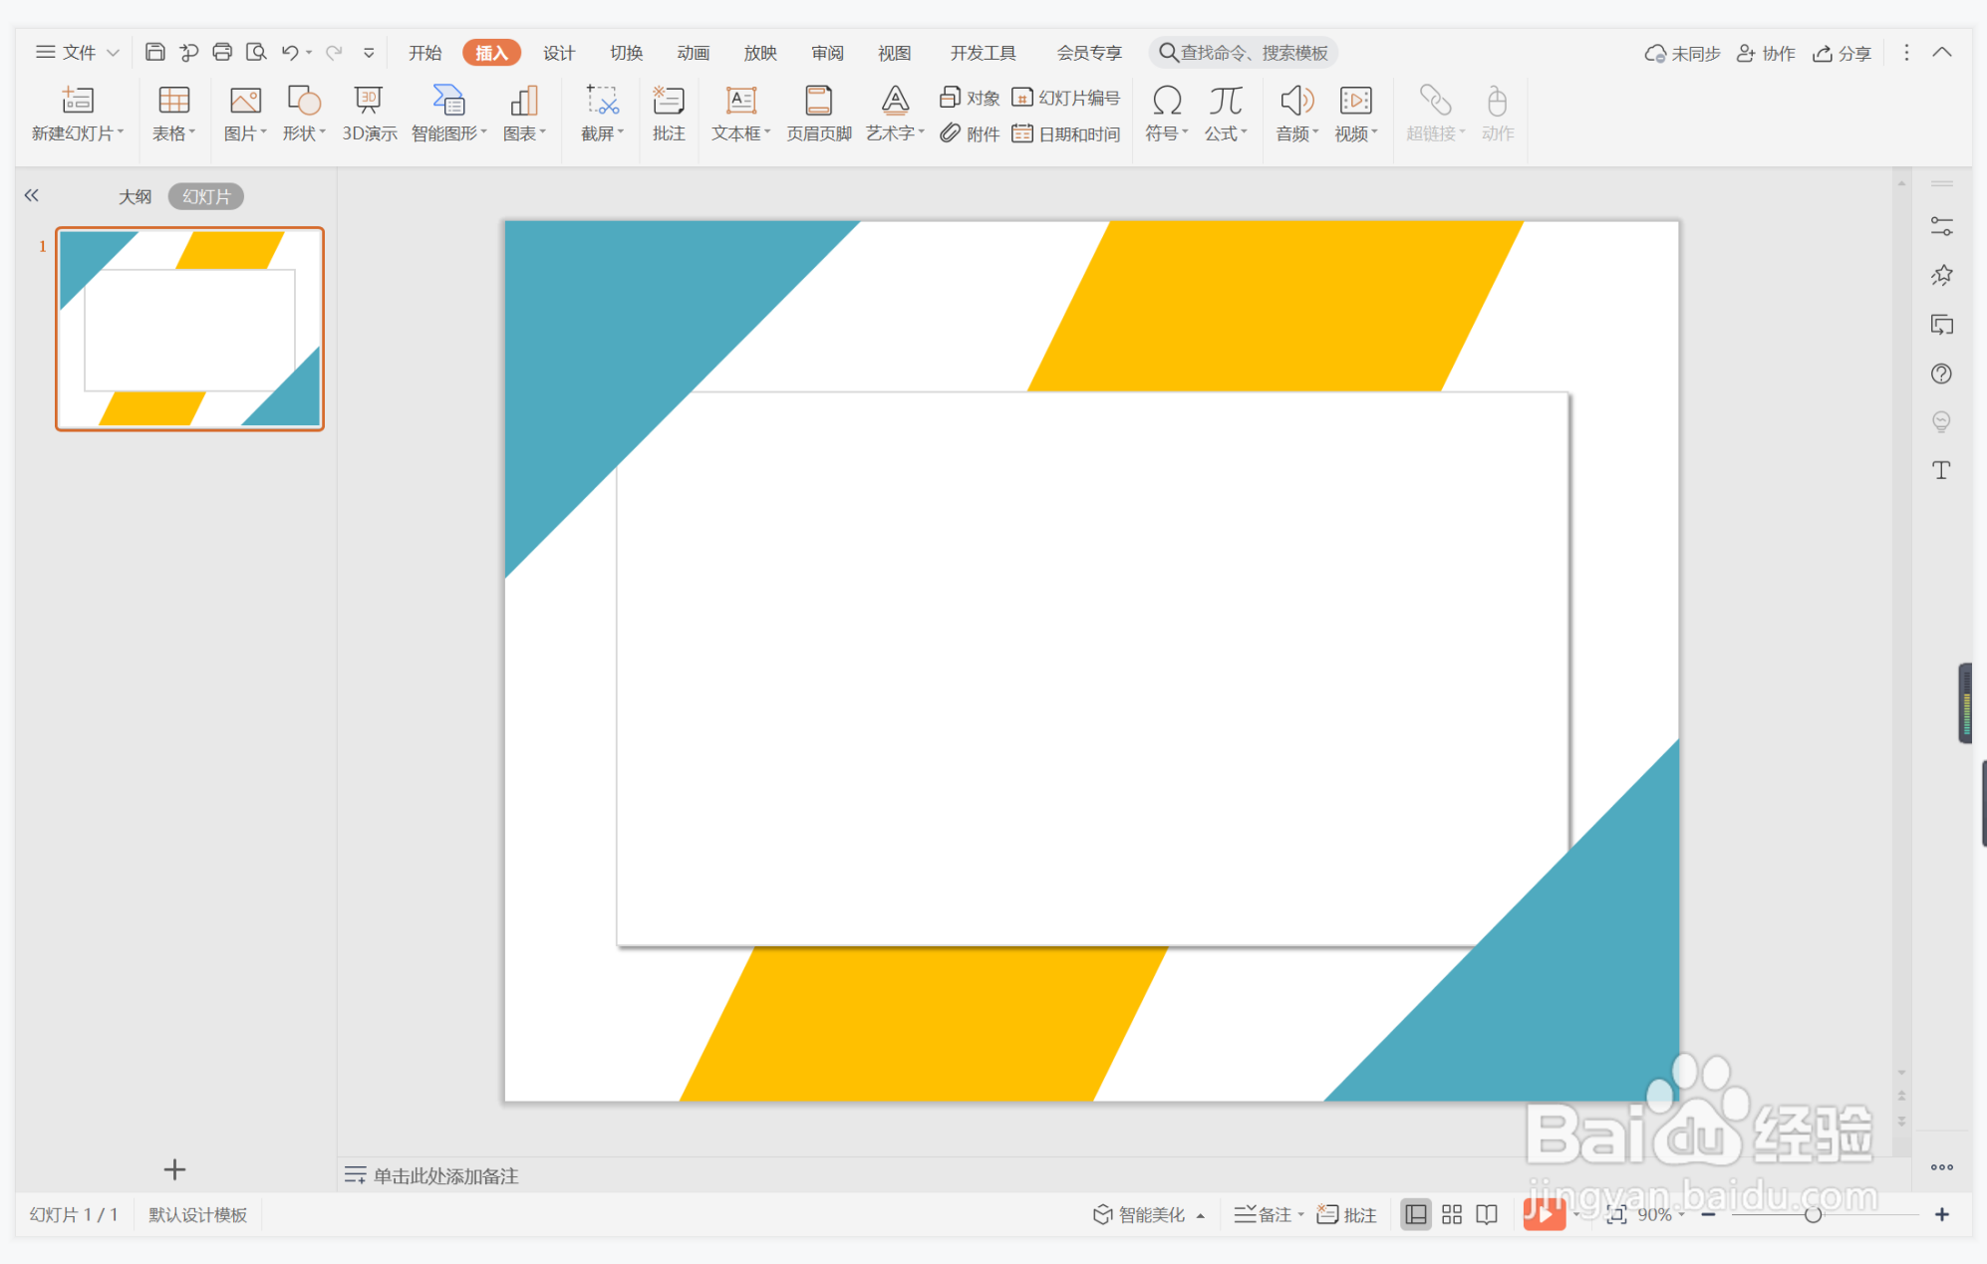The height and width of the screenshot is (1264, 1987).
Task: Click the help question mark sidebar icon
Action: click(1940, 374)
